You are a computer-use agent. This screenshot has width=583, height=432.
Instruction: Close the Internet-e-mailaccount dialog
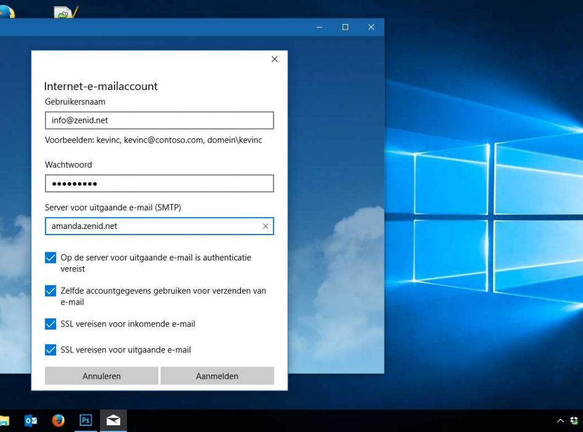coord(274,59)
